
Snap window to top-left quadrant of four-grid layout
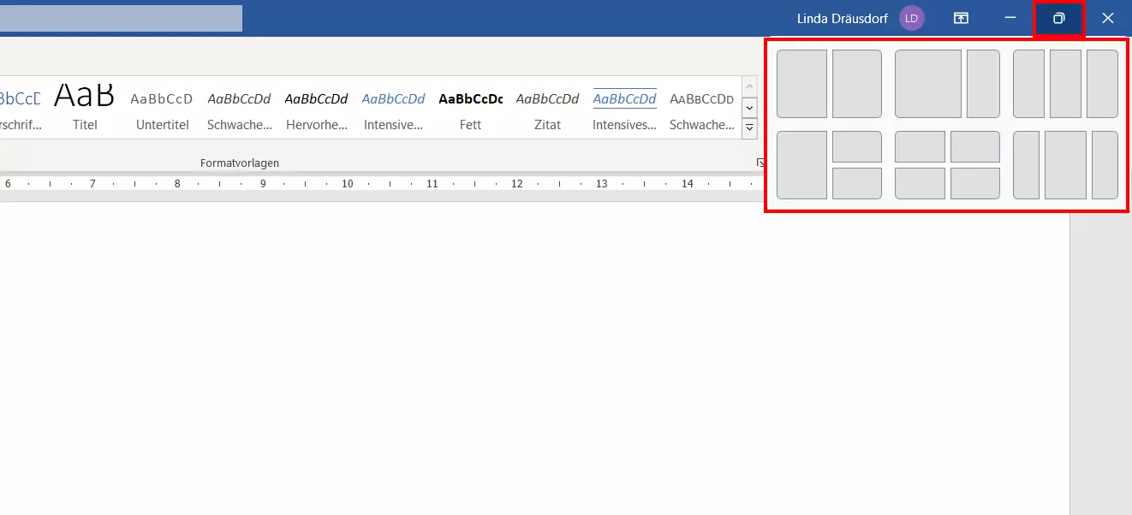(920, 146)
